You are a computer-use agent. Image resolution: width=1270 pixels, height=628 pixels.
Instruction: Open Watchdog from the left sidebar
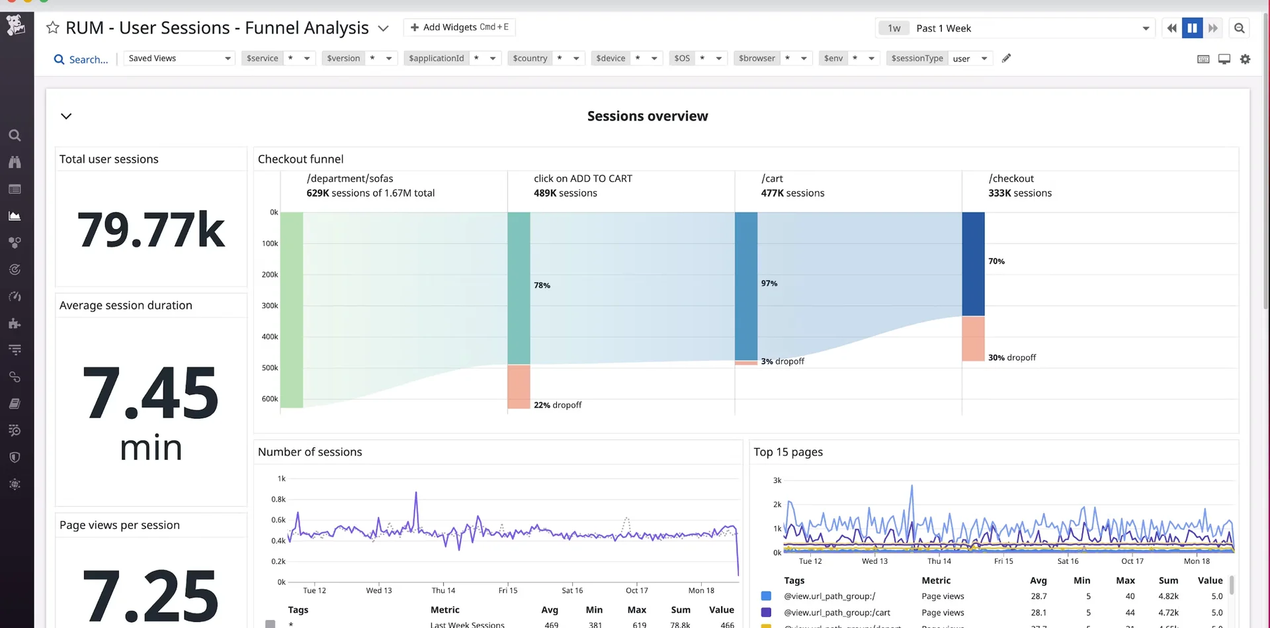pos(15,162)
